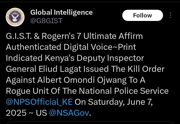This screenshot has height=124, width=180.
Task: Open the @NSAGov mention link
Action: (x=69, y=113)
